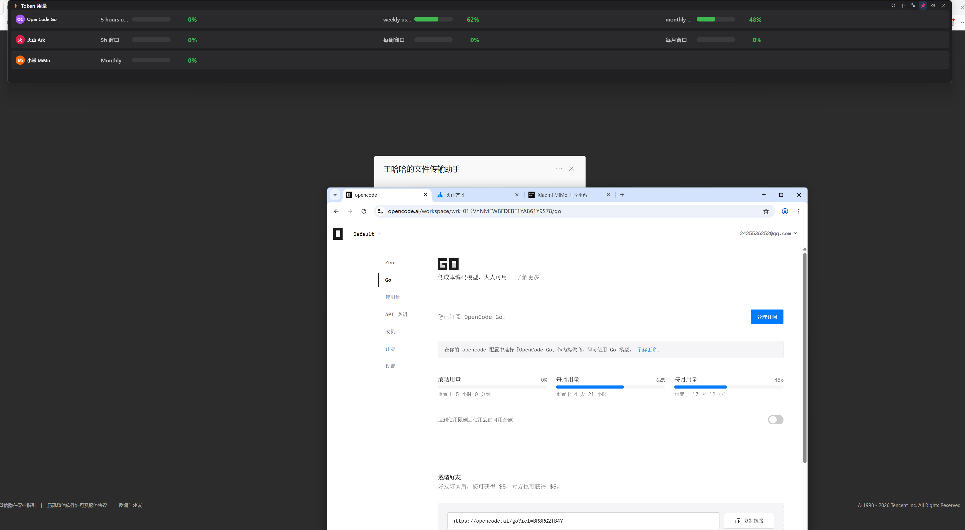Close the 火山方舟 tab
The height and width of the screenshot is (530, 965).
pyautogui.click(x=517, y=195)
